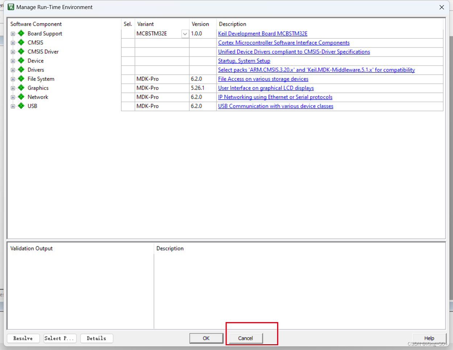The width and height of the screenshot is (453, 350).
Task: Click the Select Packs button
Action: tap(60, 338)
